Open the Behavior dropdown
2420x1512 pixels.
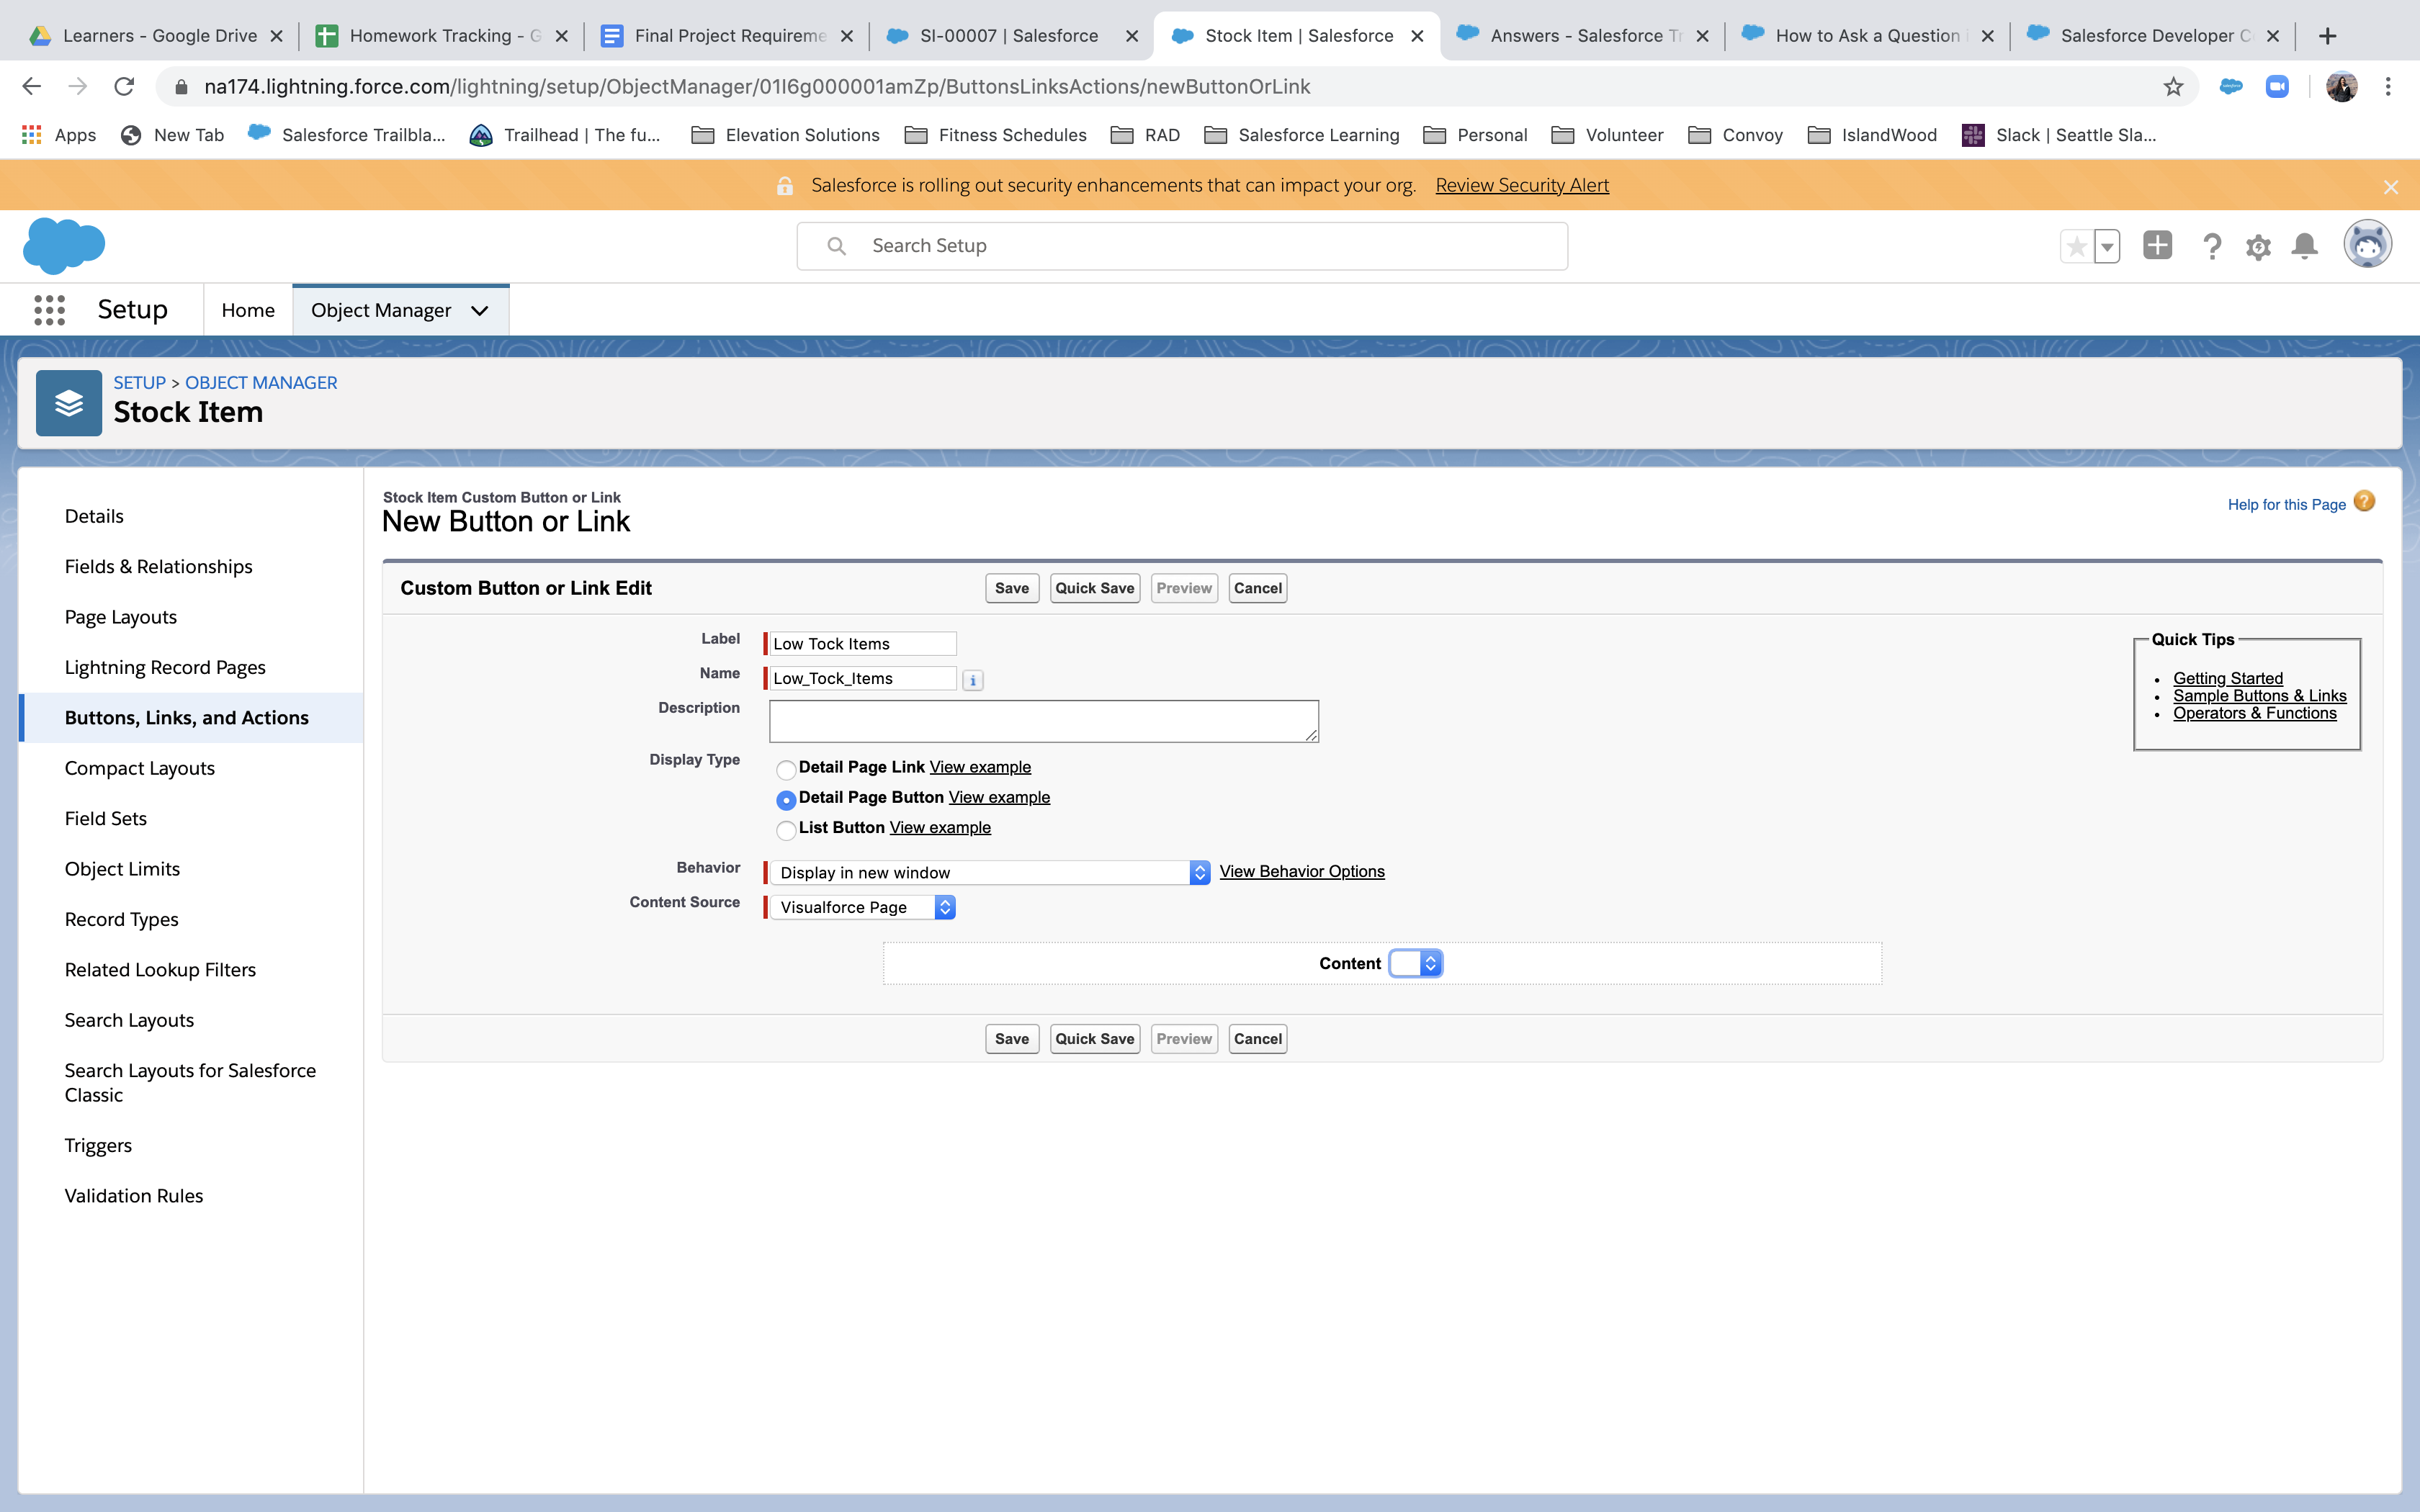(x=989, y=873)
